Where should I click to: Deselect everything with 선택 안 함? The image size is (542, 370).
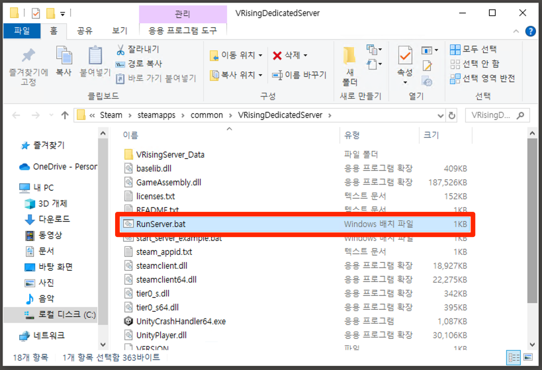474,64
